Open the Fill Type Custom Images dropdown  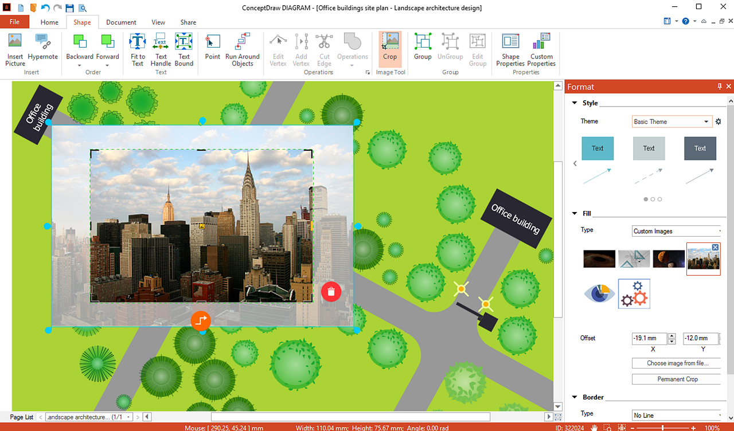coord(677,231)
